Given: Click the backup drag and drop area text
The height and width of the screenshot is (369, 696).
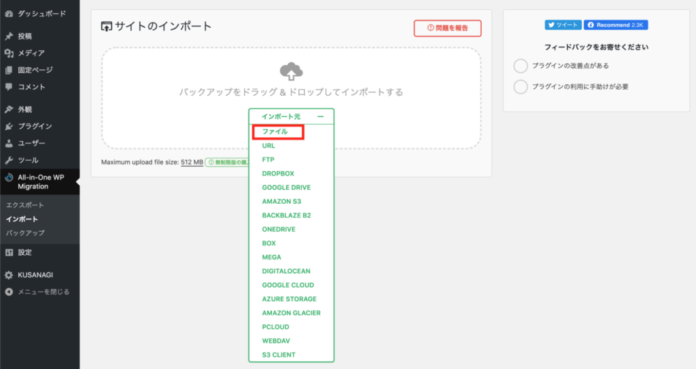Looking at the screenshot, I should coord(291,92).
